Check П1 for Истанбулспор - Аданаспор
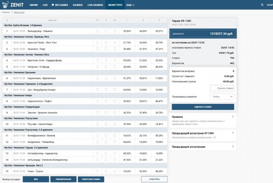This screenshot has height=183, width=273. tap(98, 153)
